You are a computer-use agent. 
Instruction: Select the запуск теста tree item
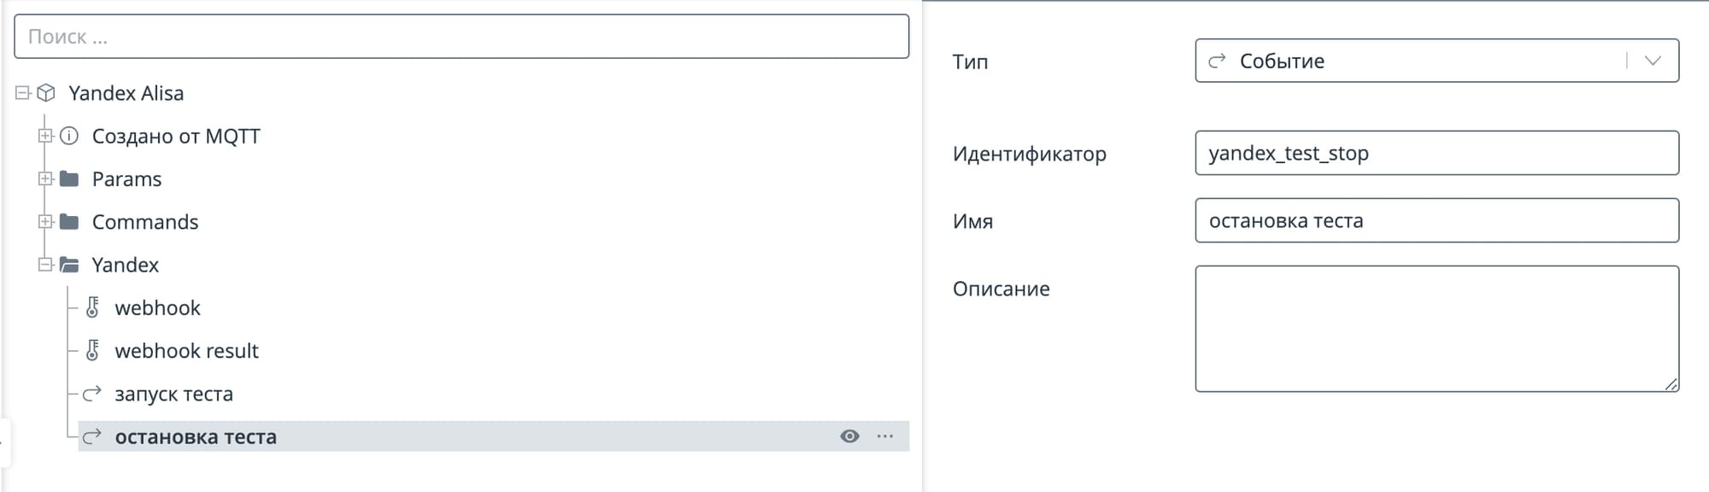[x=173, y=394]
